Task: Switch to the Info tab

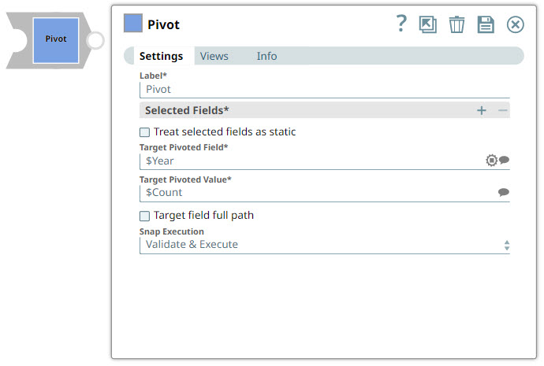Action: click(266, 56)
